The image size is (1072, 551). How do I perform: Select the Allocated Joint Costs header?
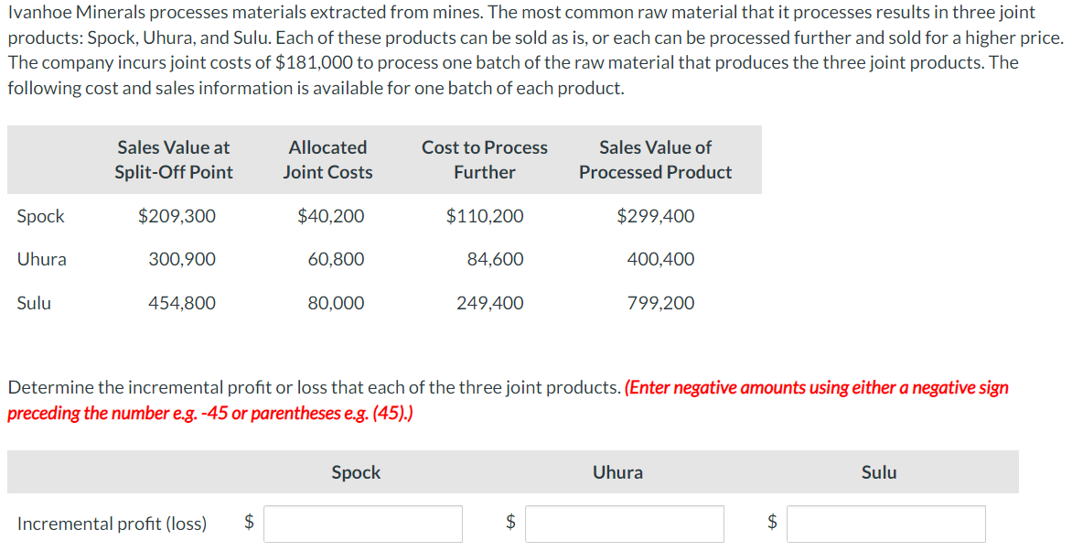pos(327,160)
